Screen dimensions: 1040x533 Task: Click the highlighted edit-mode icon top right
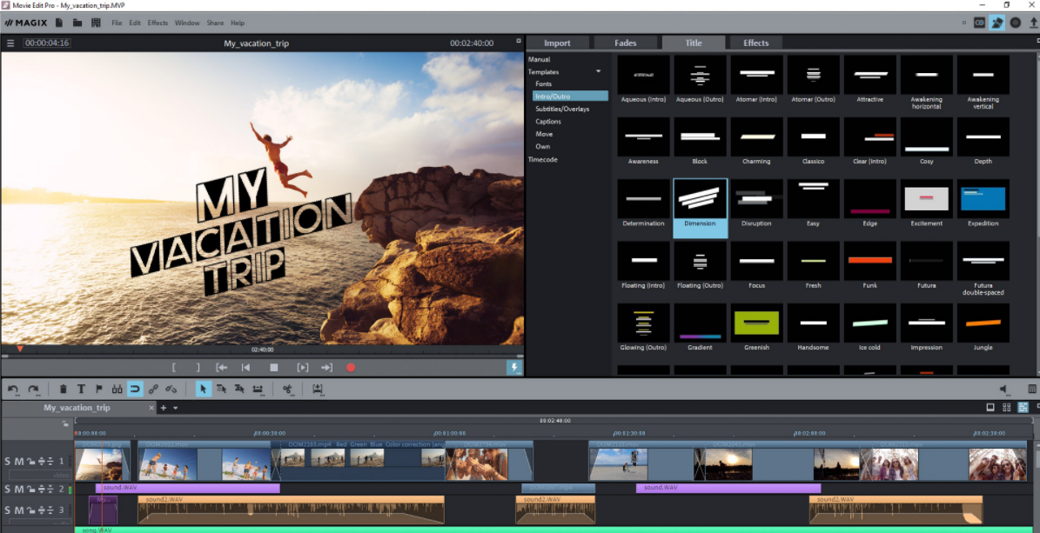coord(996,23)
